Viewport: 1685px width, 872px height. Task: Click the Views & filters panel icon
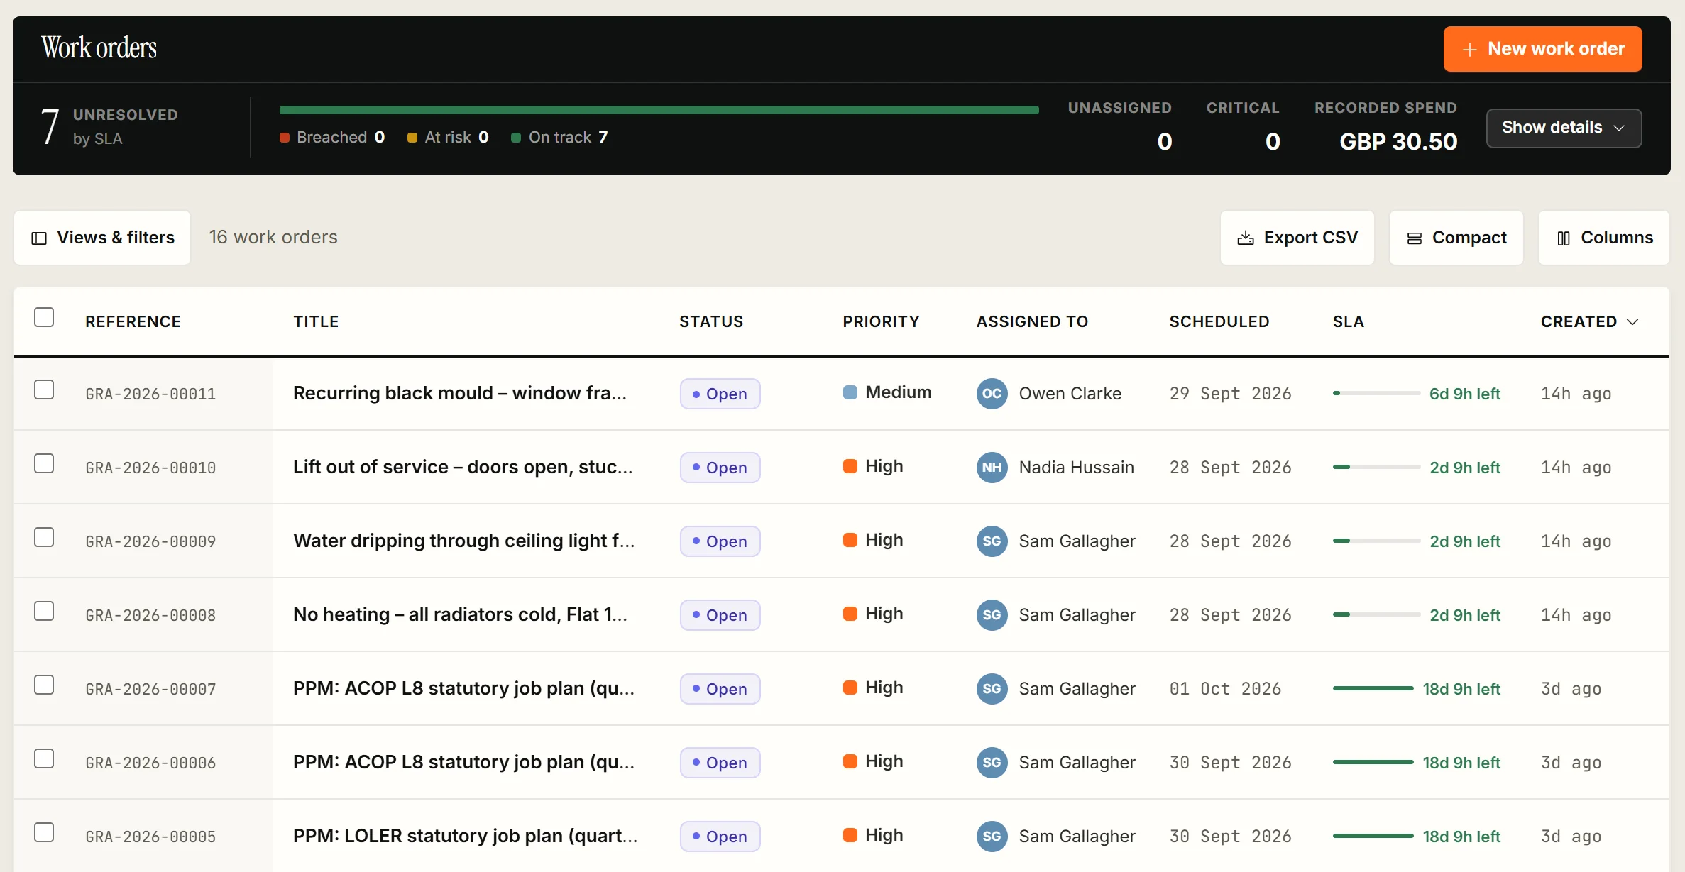coord(39,238)
